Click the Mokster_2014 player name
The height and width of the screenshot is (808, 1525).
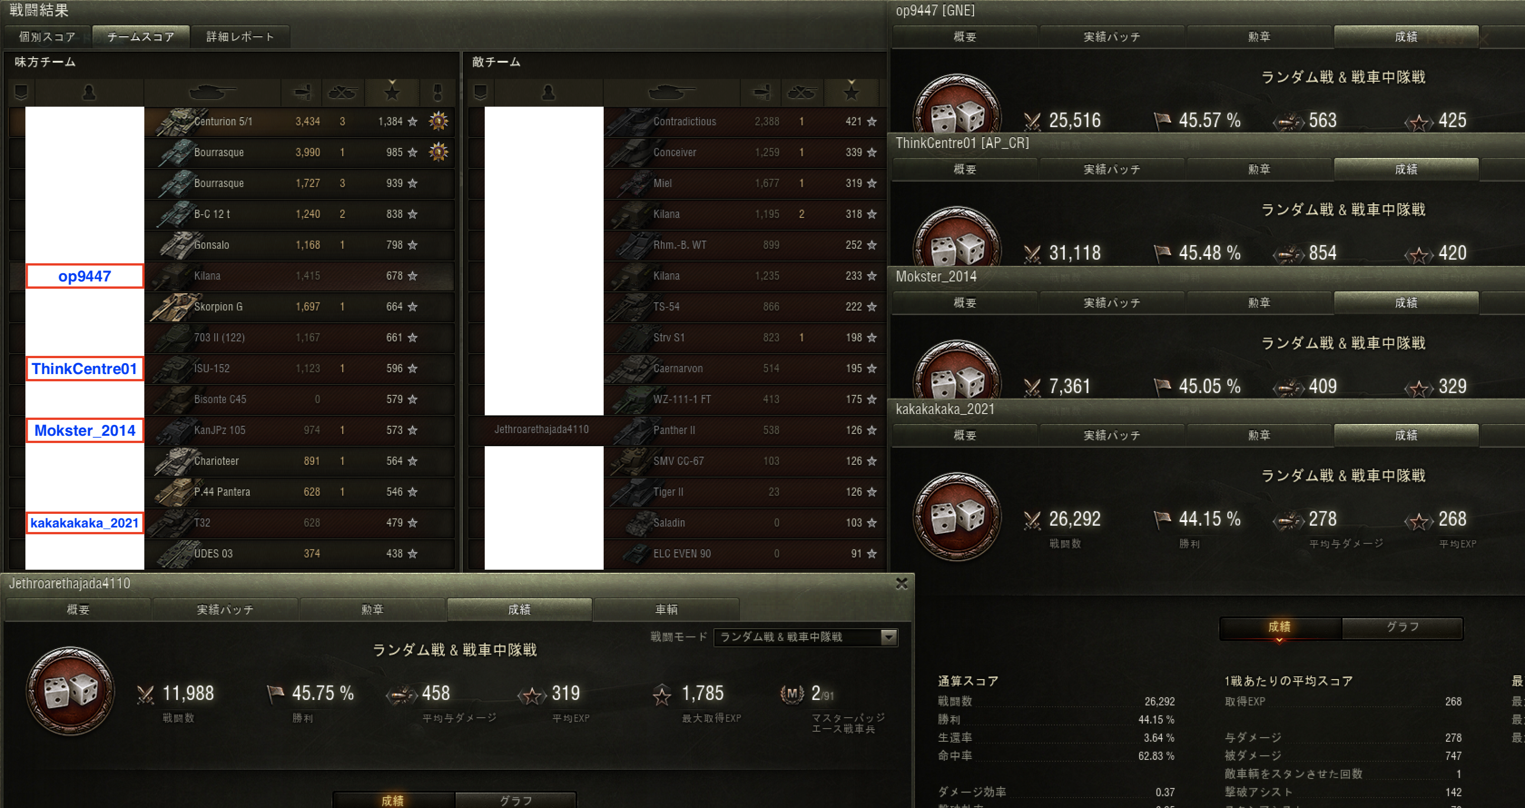click(x=85, y=430)
